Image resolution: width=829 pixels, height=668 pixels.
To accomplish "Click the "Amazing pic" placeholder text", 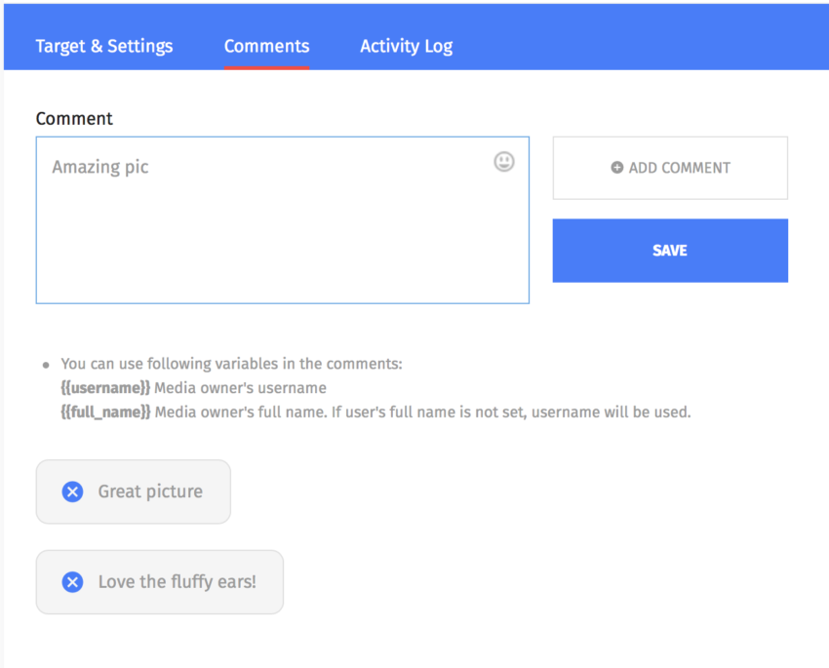I will 100,167.
